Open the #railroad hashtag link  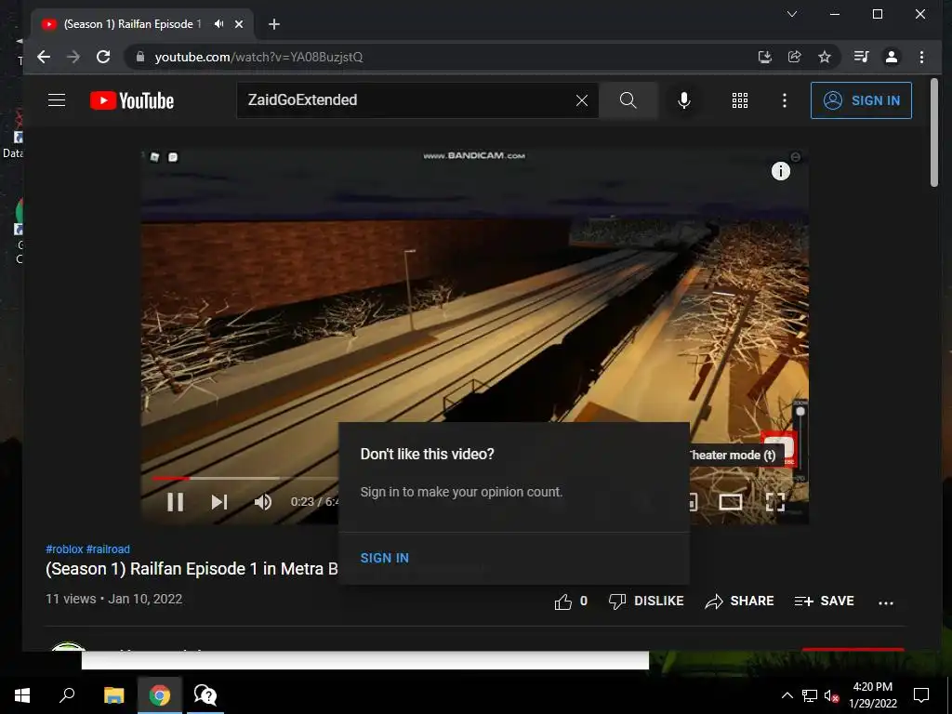click(x=108, y=549)
